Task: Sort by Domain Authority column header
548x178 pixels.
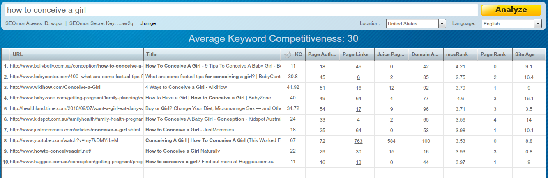Action: [426, 54]
